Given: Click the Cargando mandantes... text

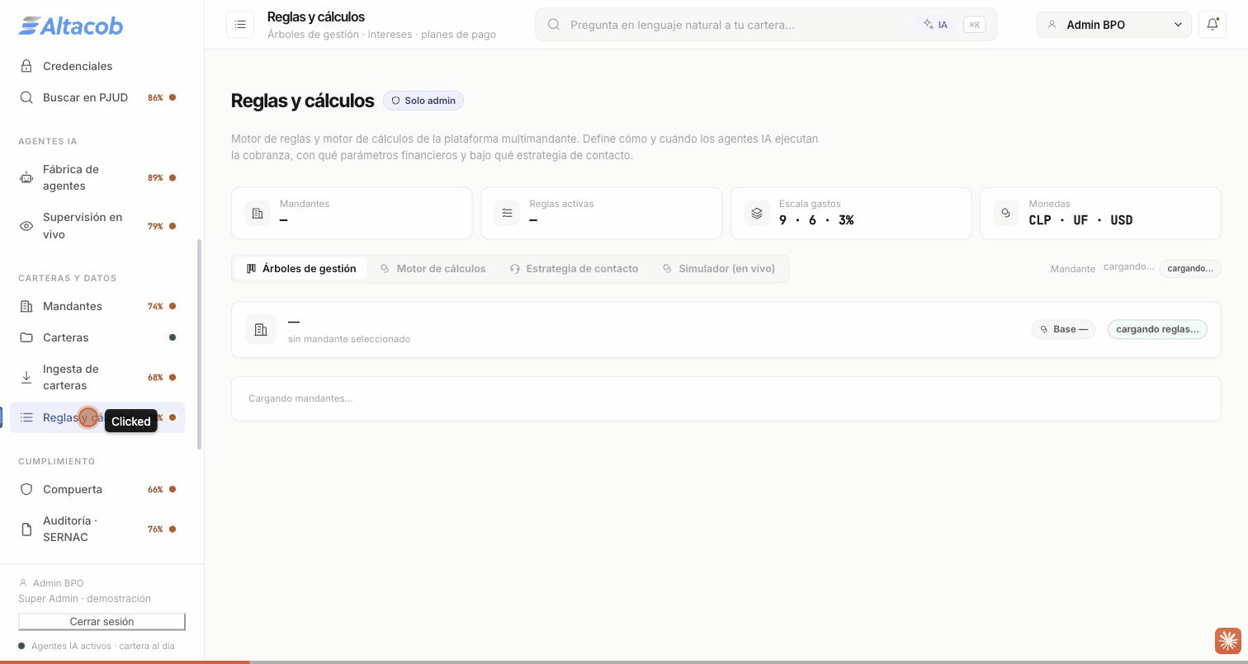Looking at the screenshot, I should 300,398.
